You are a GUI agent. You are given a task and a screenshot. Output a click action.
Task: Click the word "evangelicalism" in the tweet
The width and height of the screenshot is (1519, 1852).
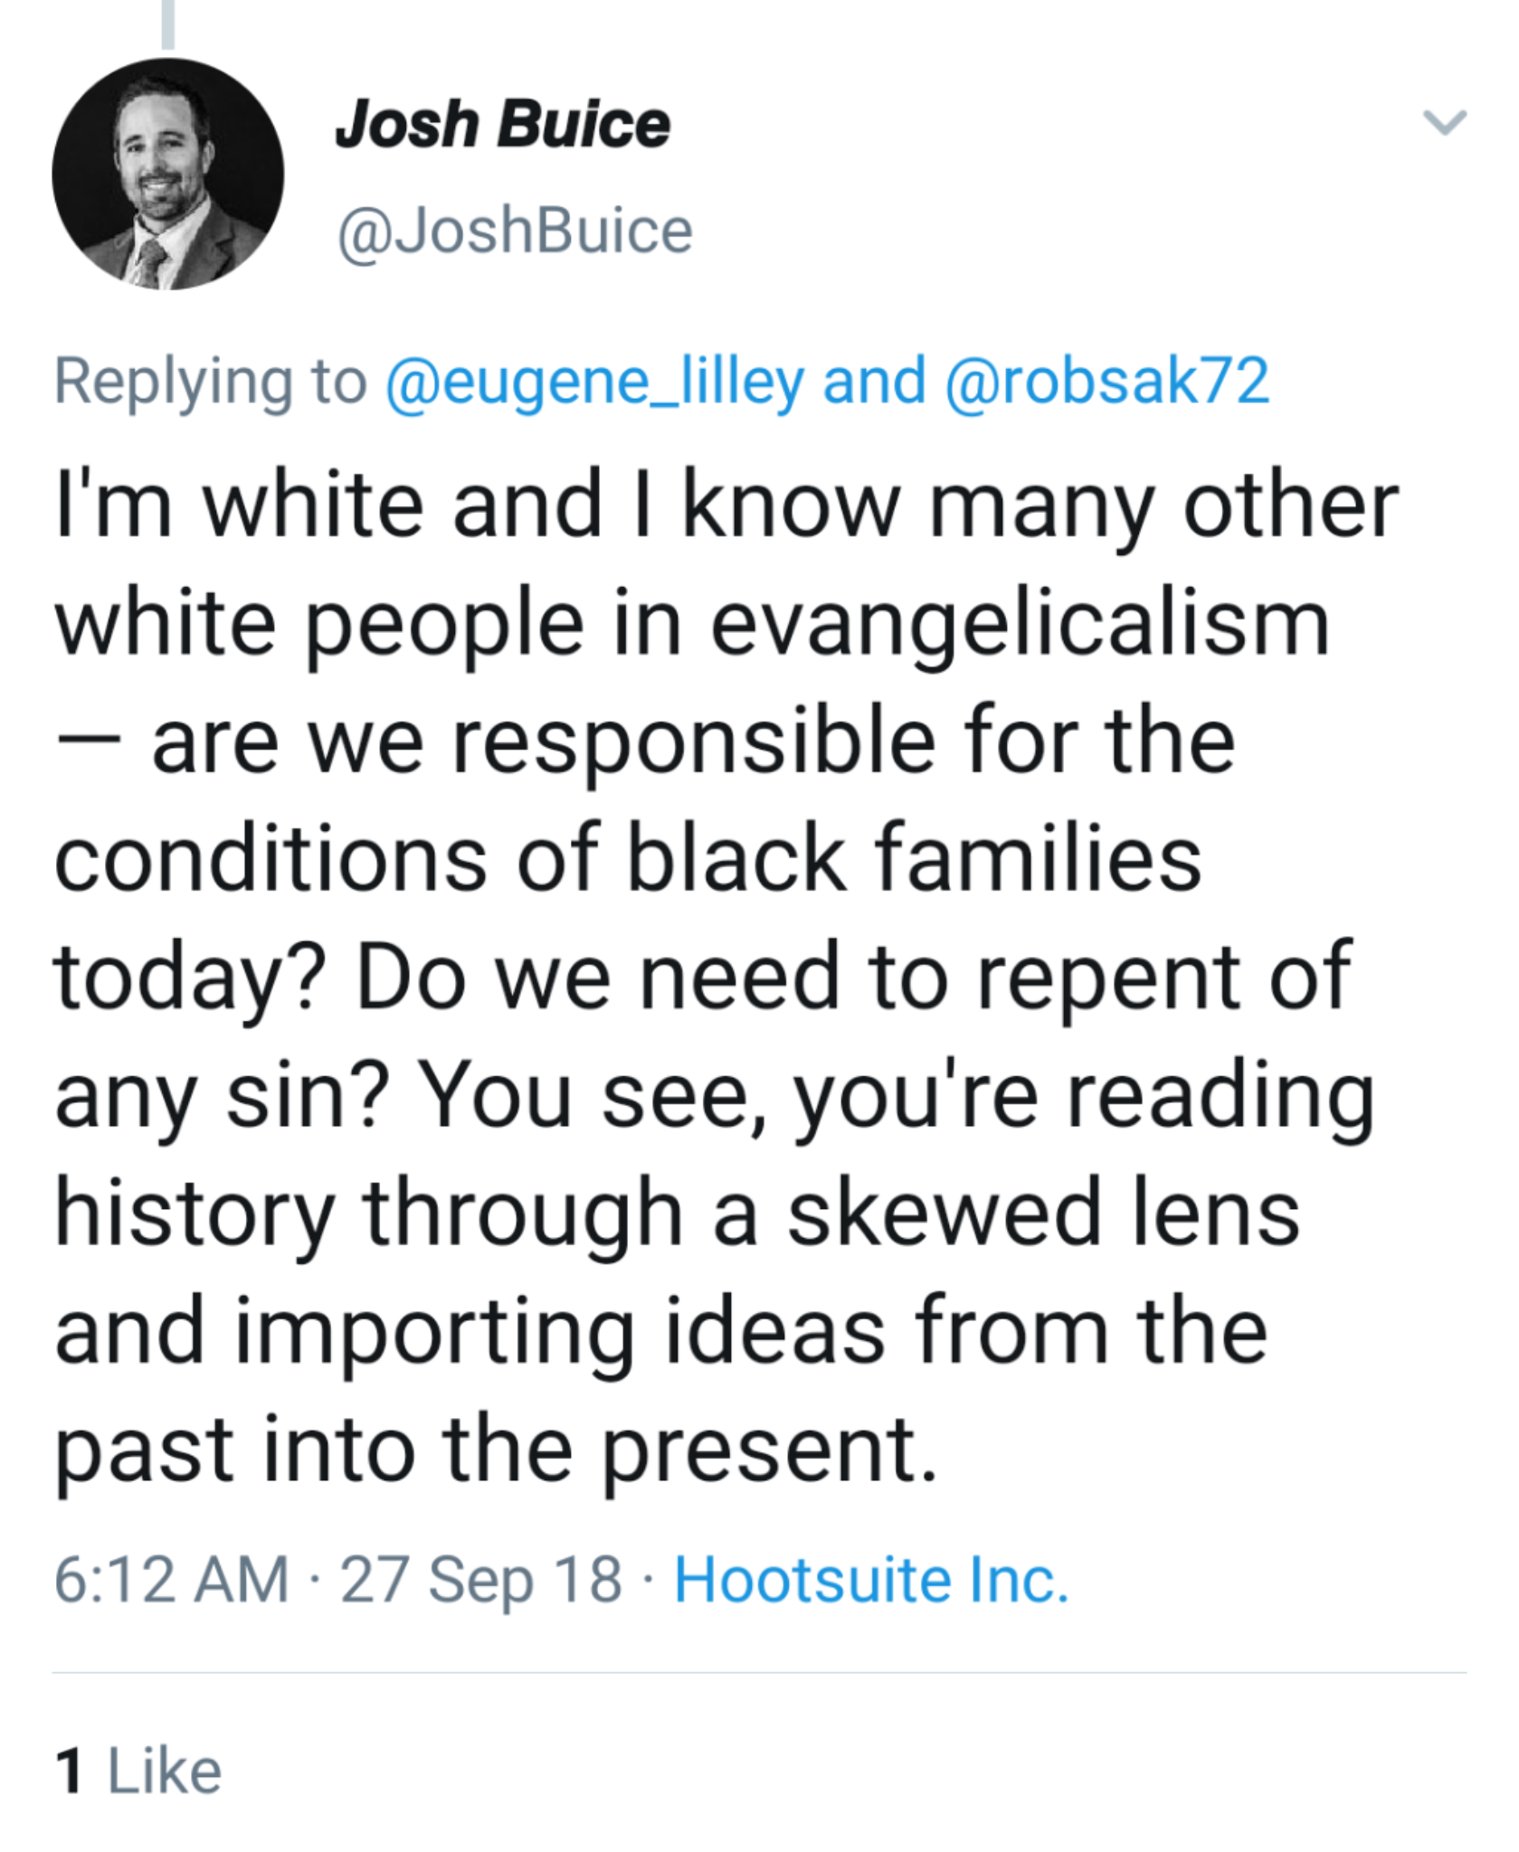[1020, 623]
